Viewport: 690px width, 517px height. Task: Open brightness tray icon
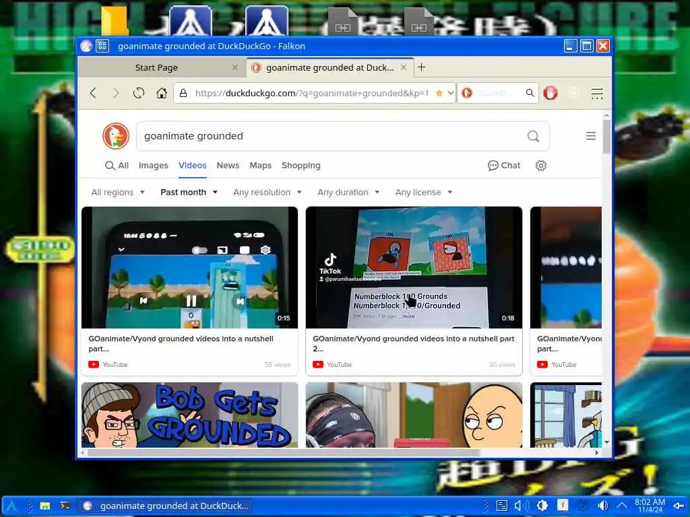[x=542, y=506]
